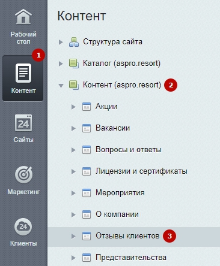Expand the Вакансии arrow
220x266 pixels.
73,128
